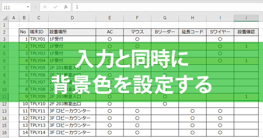Click the マウス circle mark in row 3
The height and width of the screenshot is (138, 263).
coord(137,39)
